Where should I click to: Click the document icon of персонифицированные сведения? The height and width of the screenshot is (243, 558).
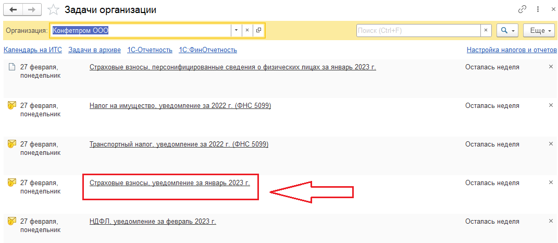12,67
